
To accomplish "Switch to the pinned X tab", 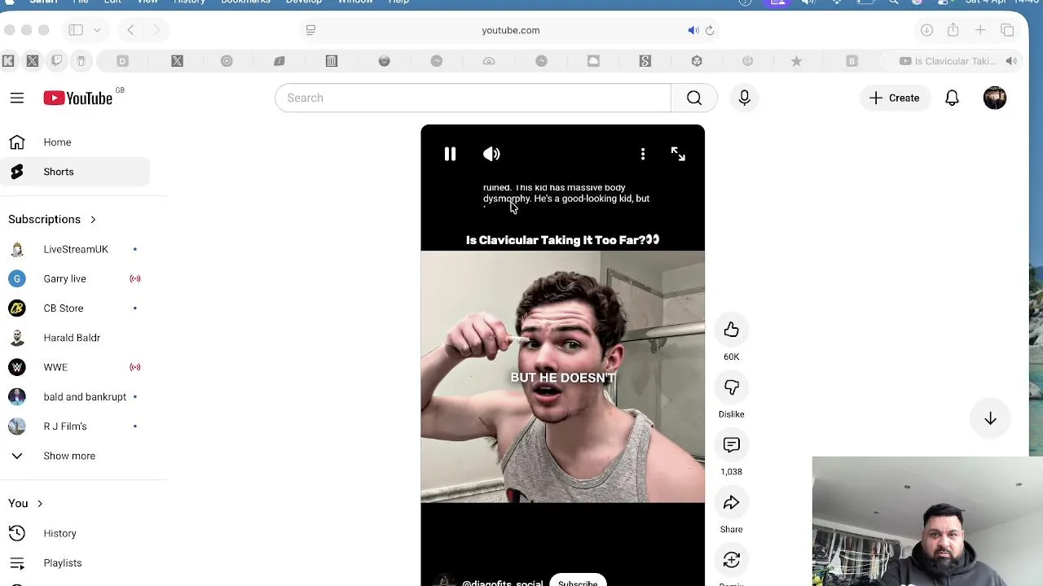I will [33, 61].
